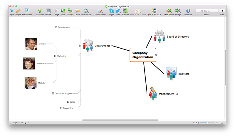This screenshot has height=136, width=235.
Task: Click the Skype toolbar icon
Action: (112, 11)
